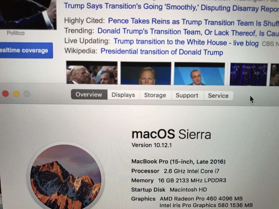Open the Displays tab

click(x=123, y=95)
